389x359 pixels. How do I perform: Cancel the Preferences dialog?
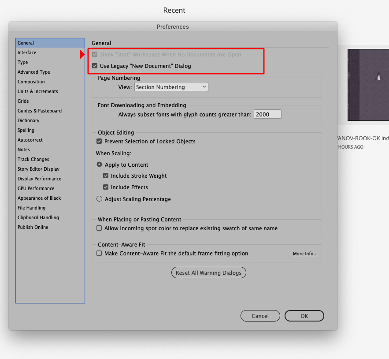pos(260,316)
